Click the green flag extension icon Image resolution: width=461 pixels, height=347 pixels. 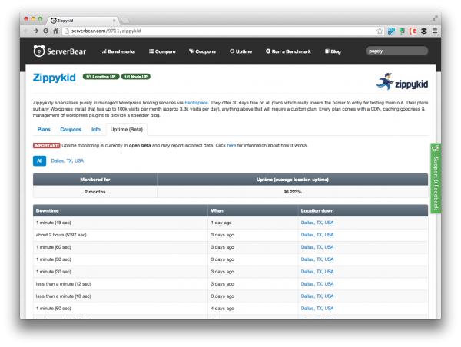(x=402, y=31)
